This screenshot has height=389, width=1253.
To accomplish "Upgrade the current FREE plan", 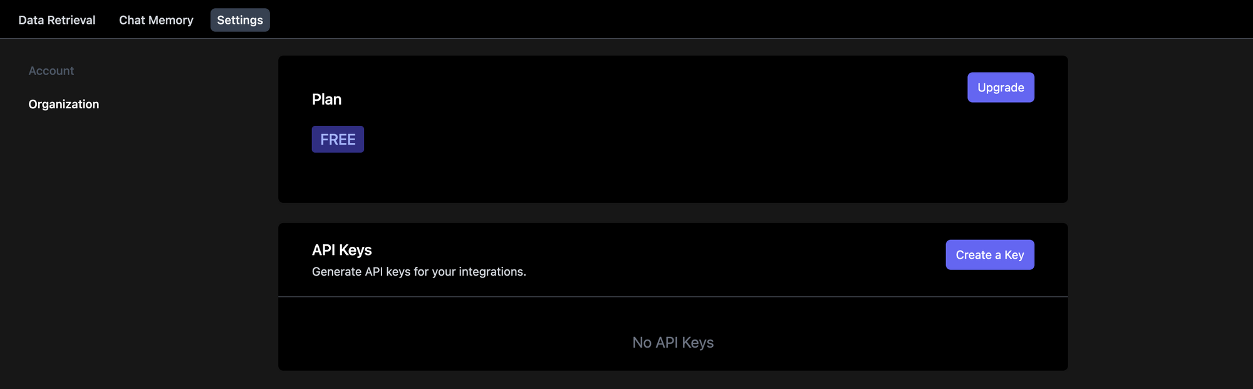I will [1000, 87].
